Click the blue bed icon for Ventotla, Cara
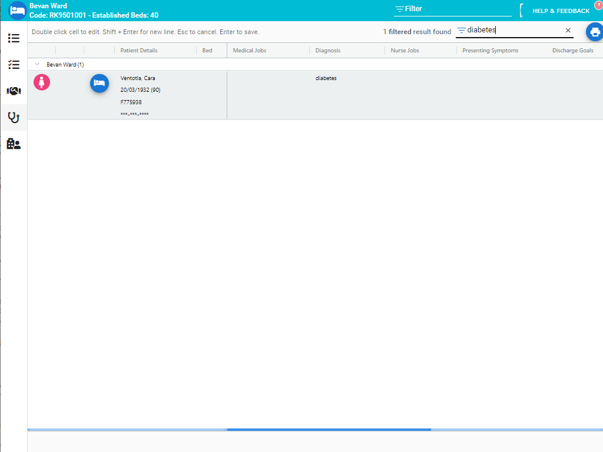The width and height of the screenshot is (603, 452). click(x=100, y=84)
